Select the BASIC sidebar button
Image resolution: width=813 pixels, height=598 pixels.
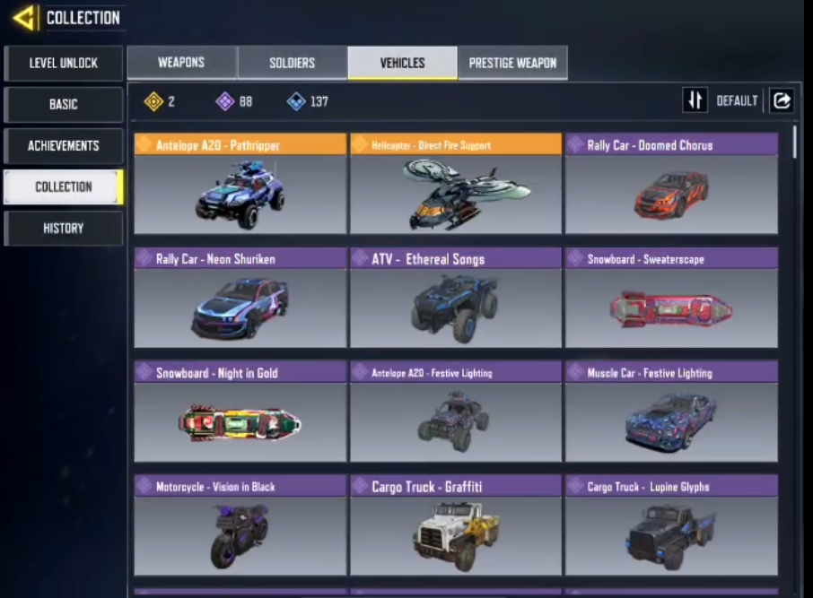click(x=63, y=104)
